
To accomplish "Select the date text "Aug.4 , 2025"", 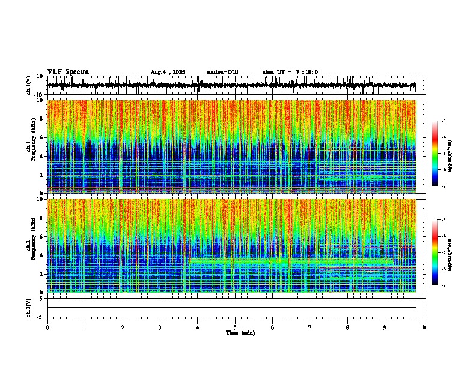I will point(168,72).
